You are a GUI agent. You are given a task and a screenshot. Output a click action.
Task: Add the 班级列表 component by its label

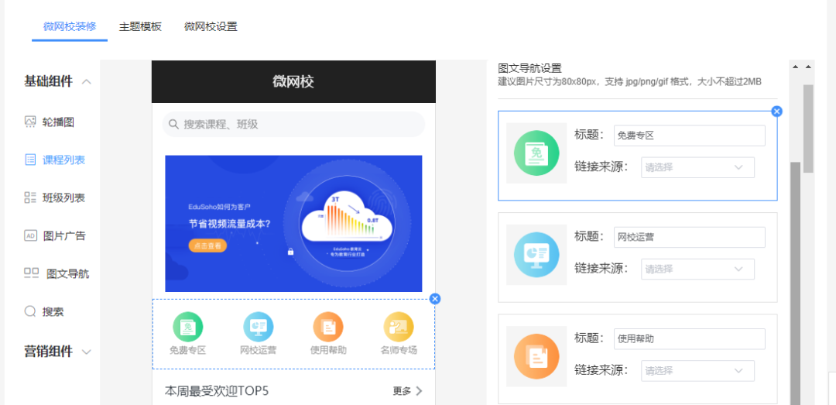click(64, 198)
